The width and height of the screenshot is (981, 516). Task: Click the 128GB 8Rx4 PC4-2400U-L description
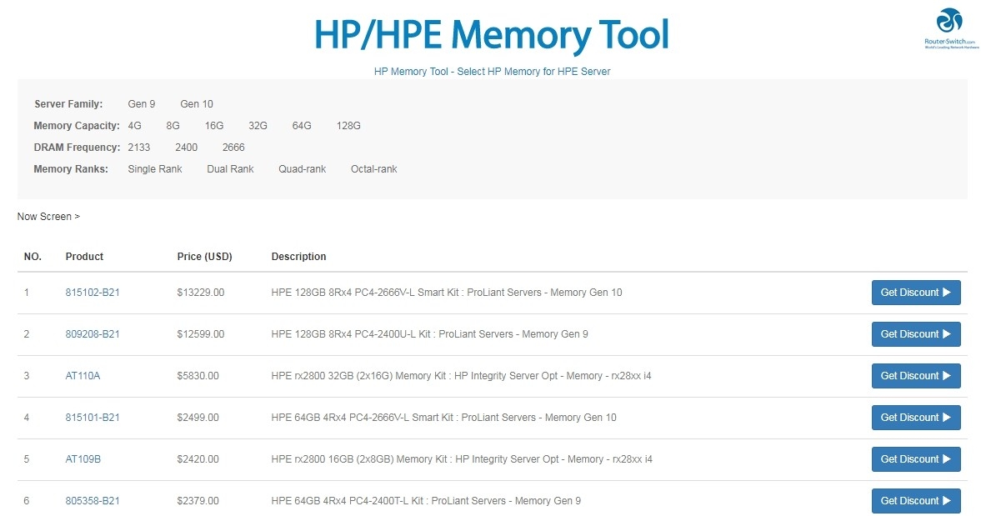pos(430,334)
